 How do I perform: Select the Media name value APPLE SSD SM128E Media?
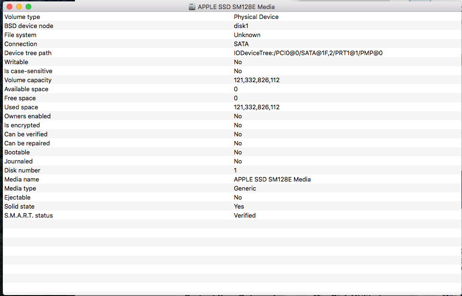coord(272,180)
